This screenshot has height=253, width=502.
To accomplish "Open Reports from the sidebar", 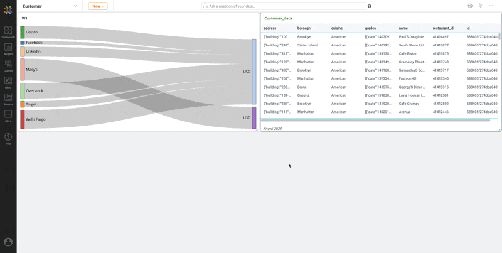I will pos(8,100).
